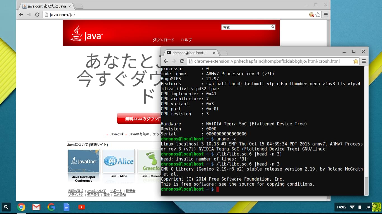Open Google Docs from the shelf
This screenshot has height=214, width=382.
pos(67,207)
